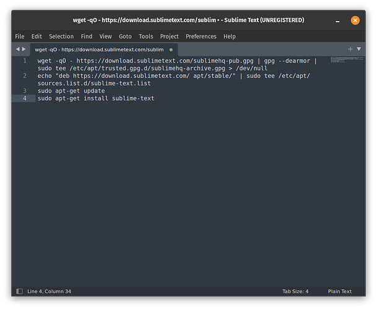Close the Sublime Text window
The width and height of the screenshot is (377, 309).
(x=355, y=20)
